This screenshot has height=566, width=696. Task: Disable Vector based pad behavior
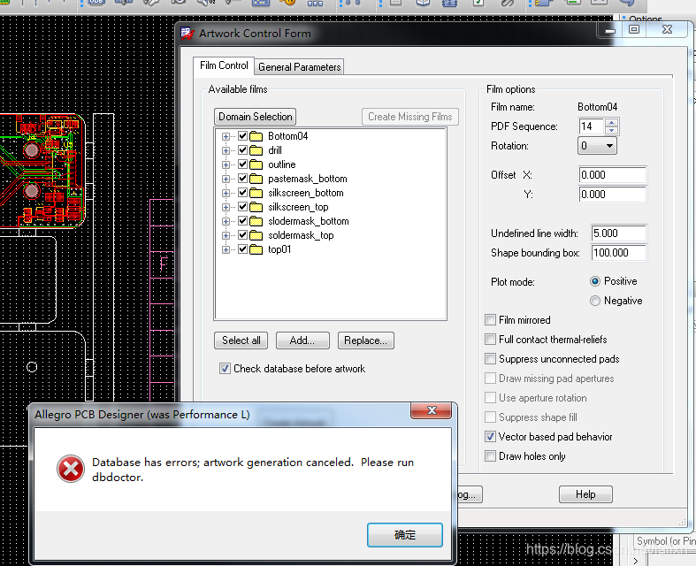[491, 437]
